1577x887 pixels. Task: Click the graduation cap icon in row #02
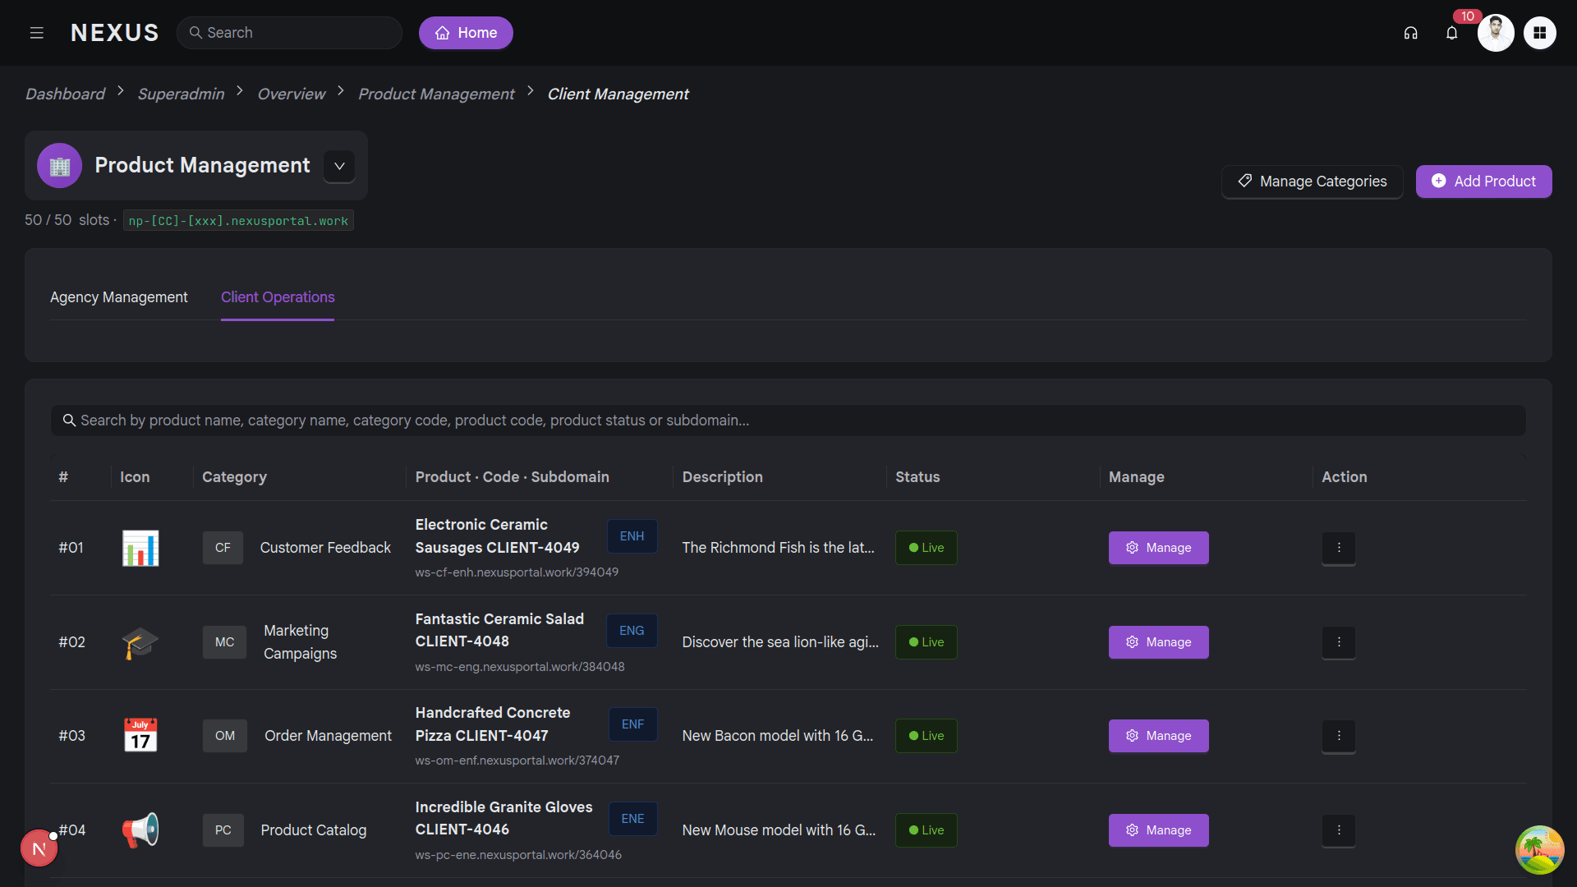(x=140, y=642)
